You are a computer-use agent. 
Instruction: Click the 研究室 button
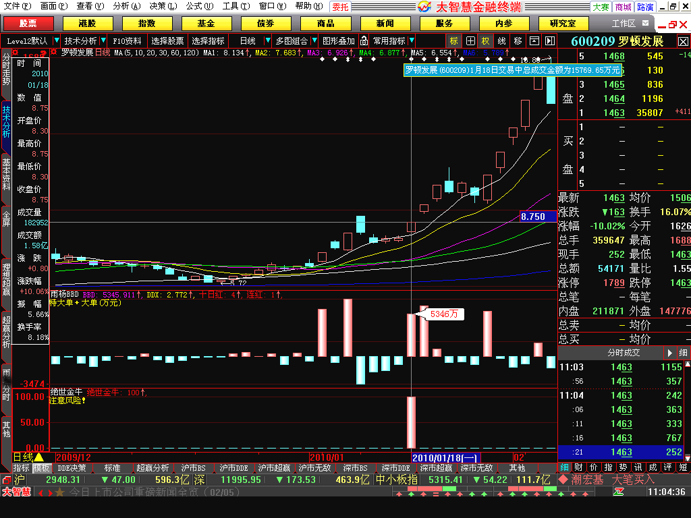[x=563, y=24]
